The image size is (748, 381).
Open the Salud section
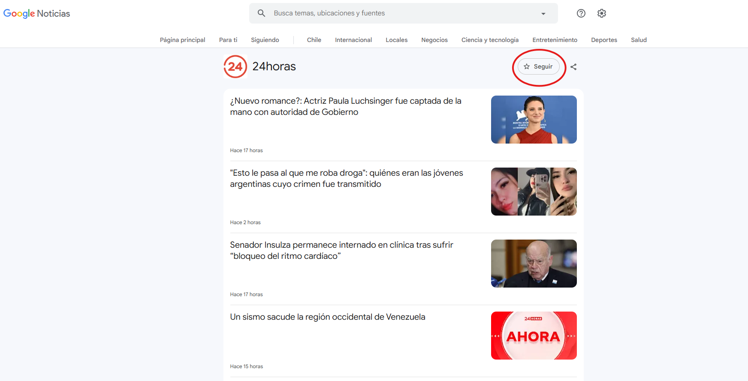pos(639,40)
